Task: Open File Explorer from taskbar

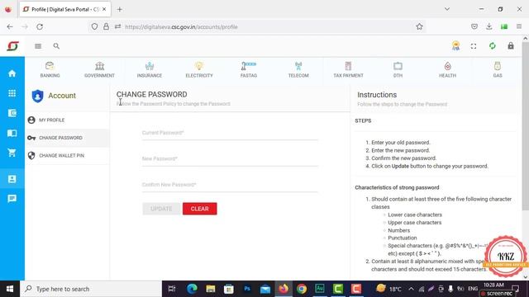Action: [211, 289]
